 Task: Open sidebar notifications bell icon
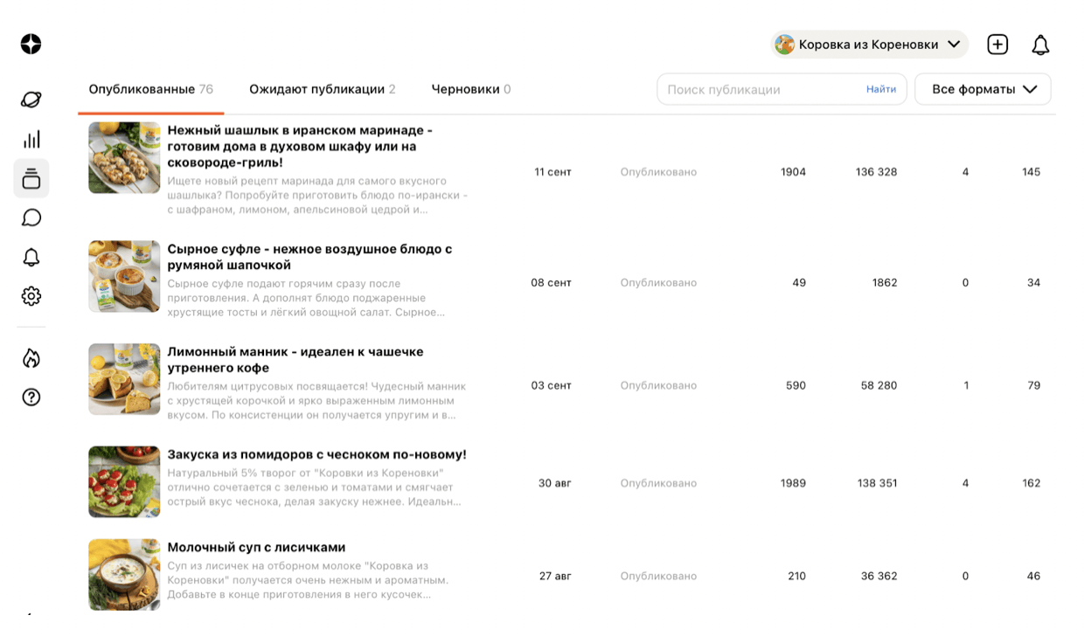pyautogui.click(x=31, y=257)
